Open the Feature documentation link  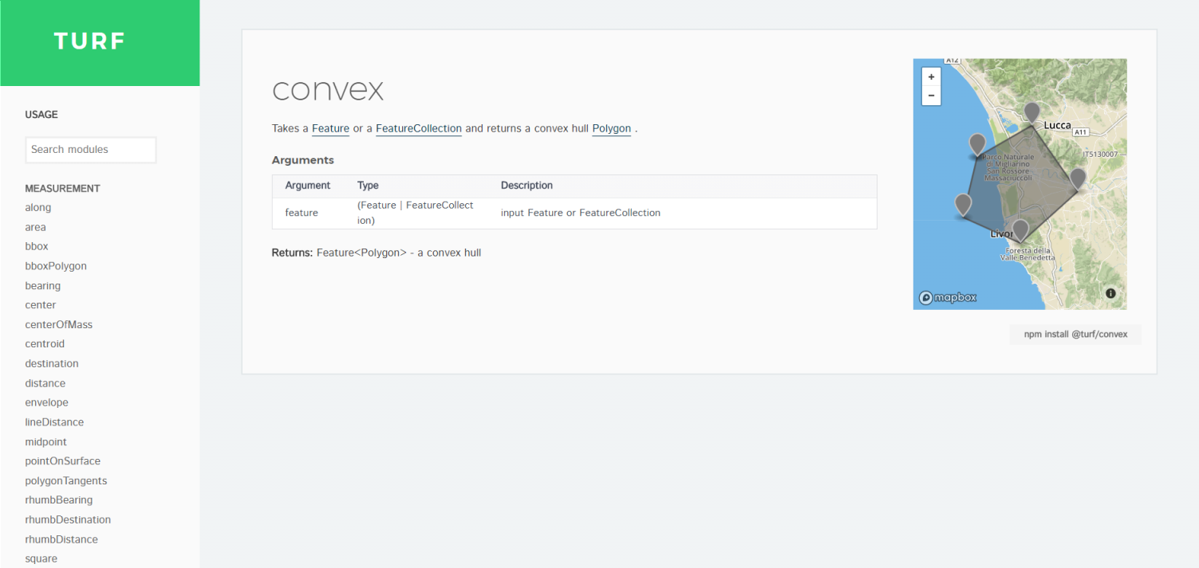point(330,128)
